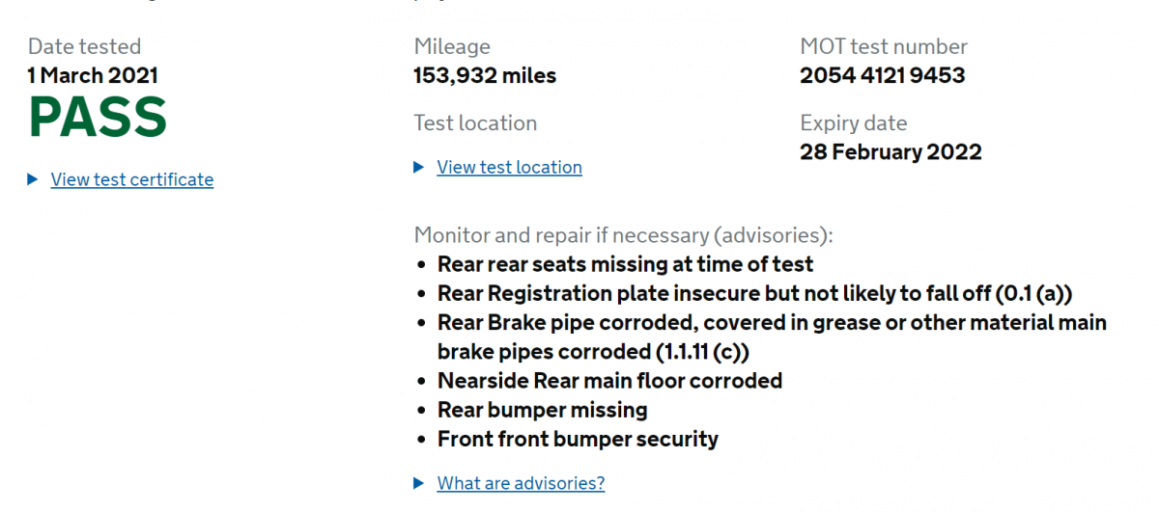
Task: Click the Nearside Rear main floor corroded advisory
Action: pyautogui.click(x=609, y=381)
